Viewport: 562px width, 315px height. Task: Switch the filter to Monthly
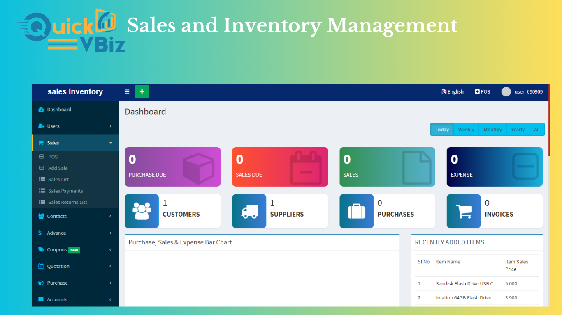[x=492, y=130]
